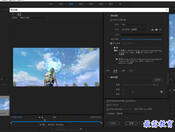Toggle aspect ratio correction icon below preview
This screenshot has height=132, width=175.
tap(78, 117)
